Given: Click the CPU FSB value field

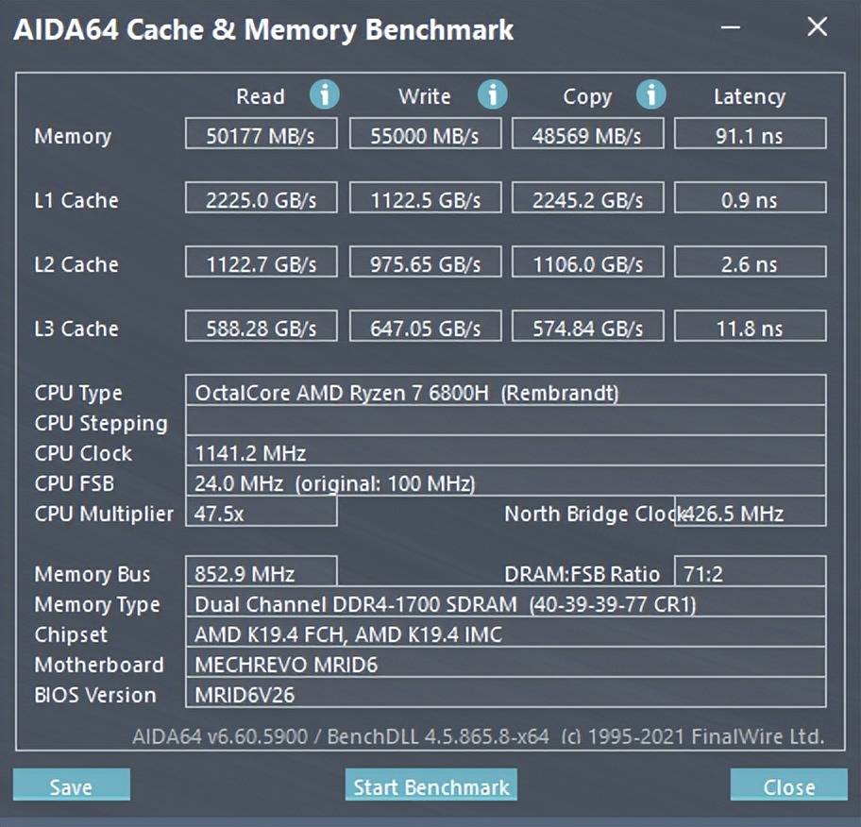Looking at the screenshot, I should [505, 482].
